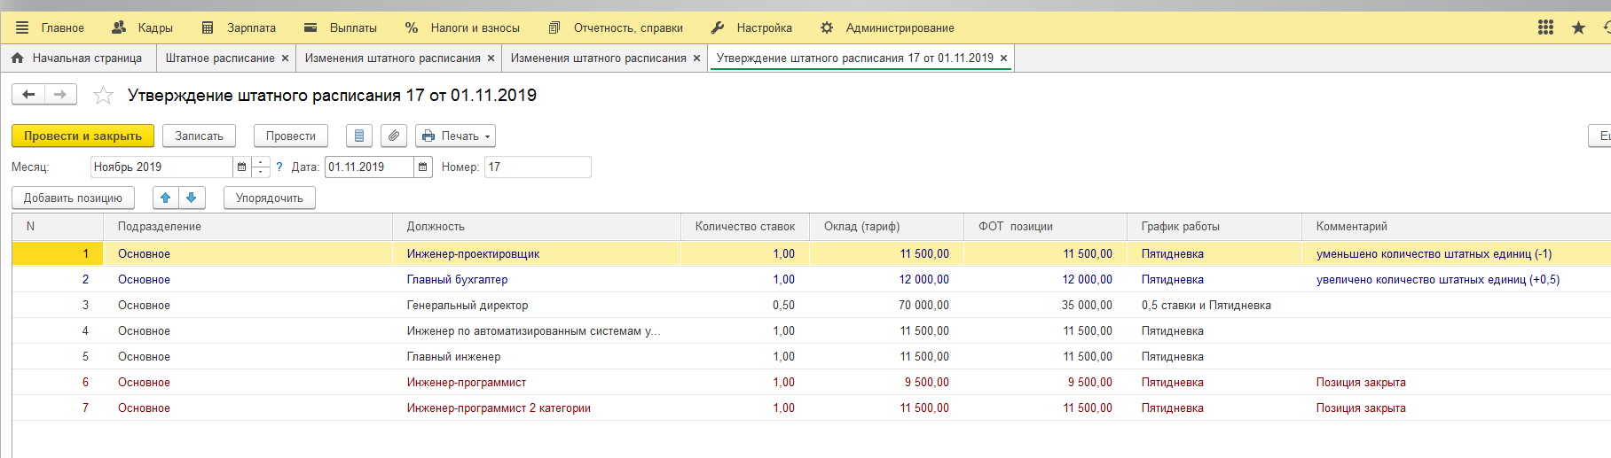
Task: Open attached files paperclip icon
Action: click(x=394, y=136)
